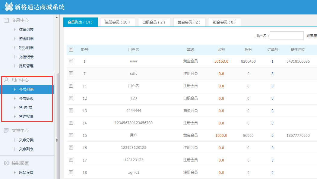The width and height of the screenshot is (317, 179).
Task: Tick the checkbox for row sdfs
Action: [x=71, y=74]
